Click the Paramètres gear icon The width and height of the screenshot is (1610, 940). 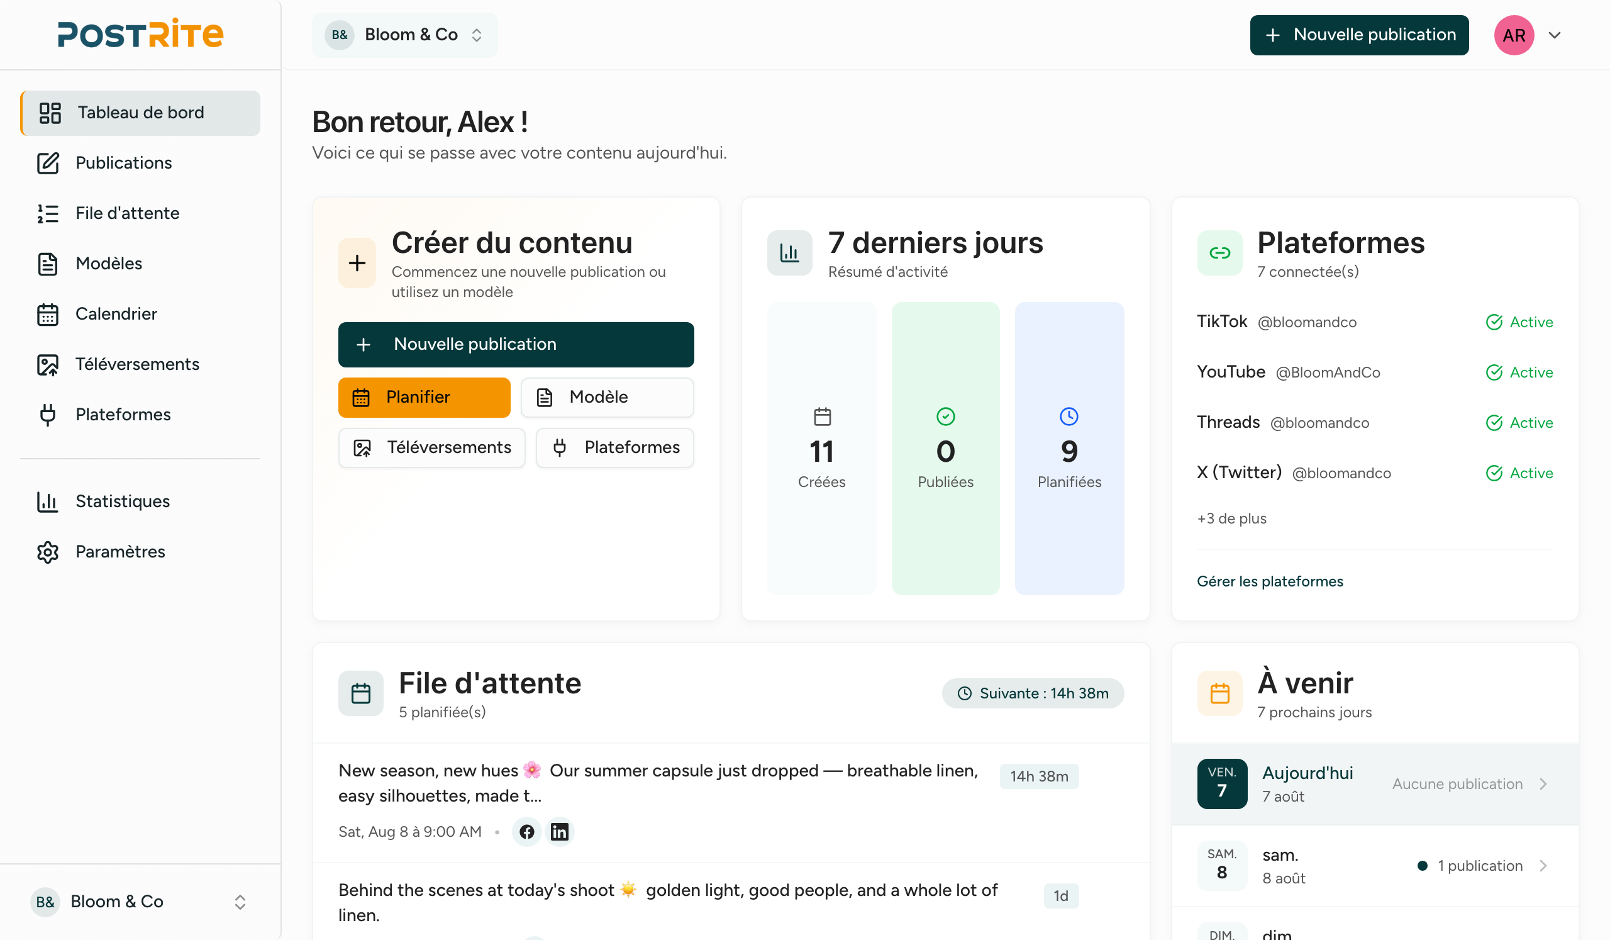click(48, 552)
